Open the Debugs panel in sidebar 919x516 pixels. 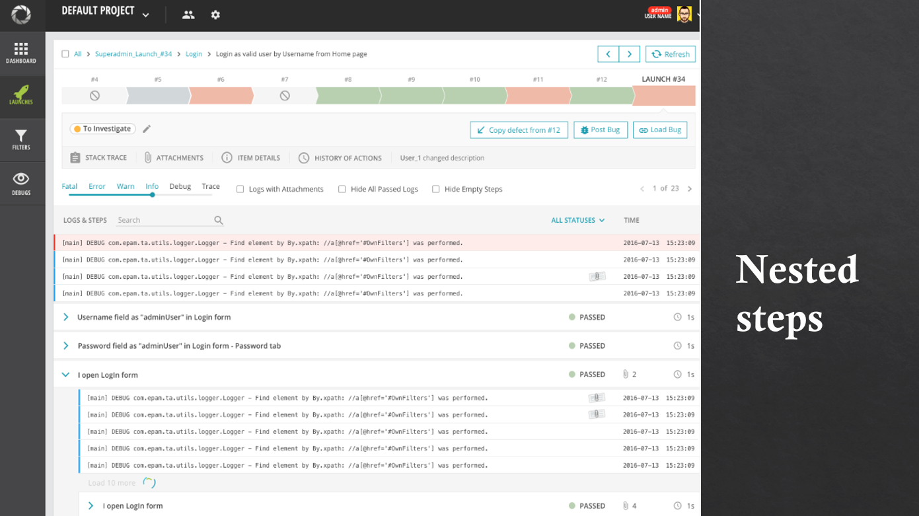point(22,183)
